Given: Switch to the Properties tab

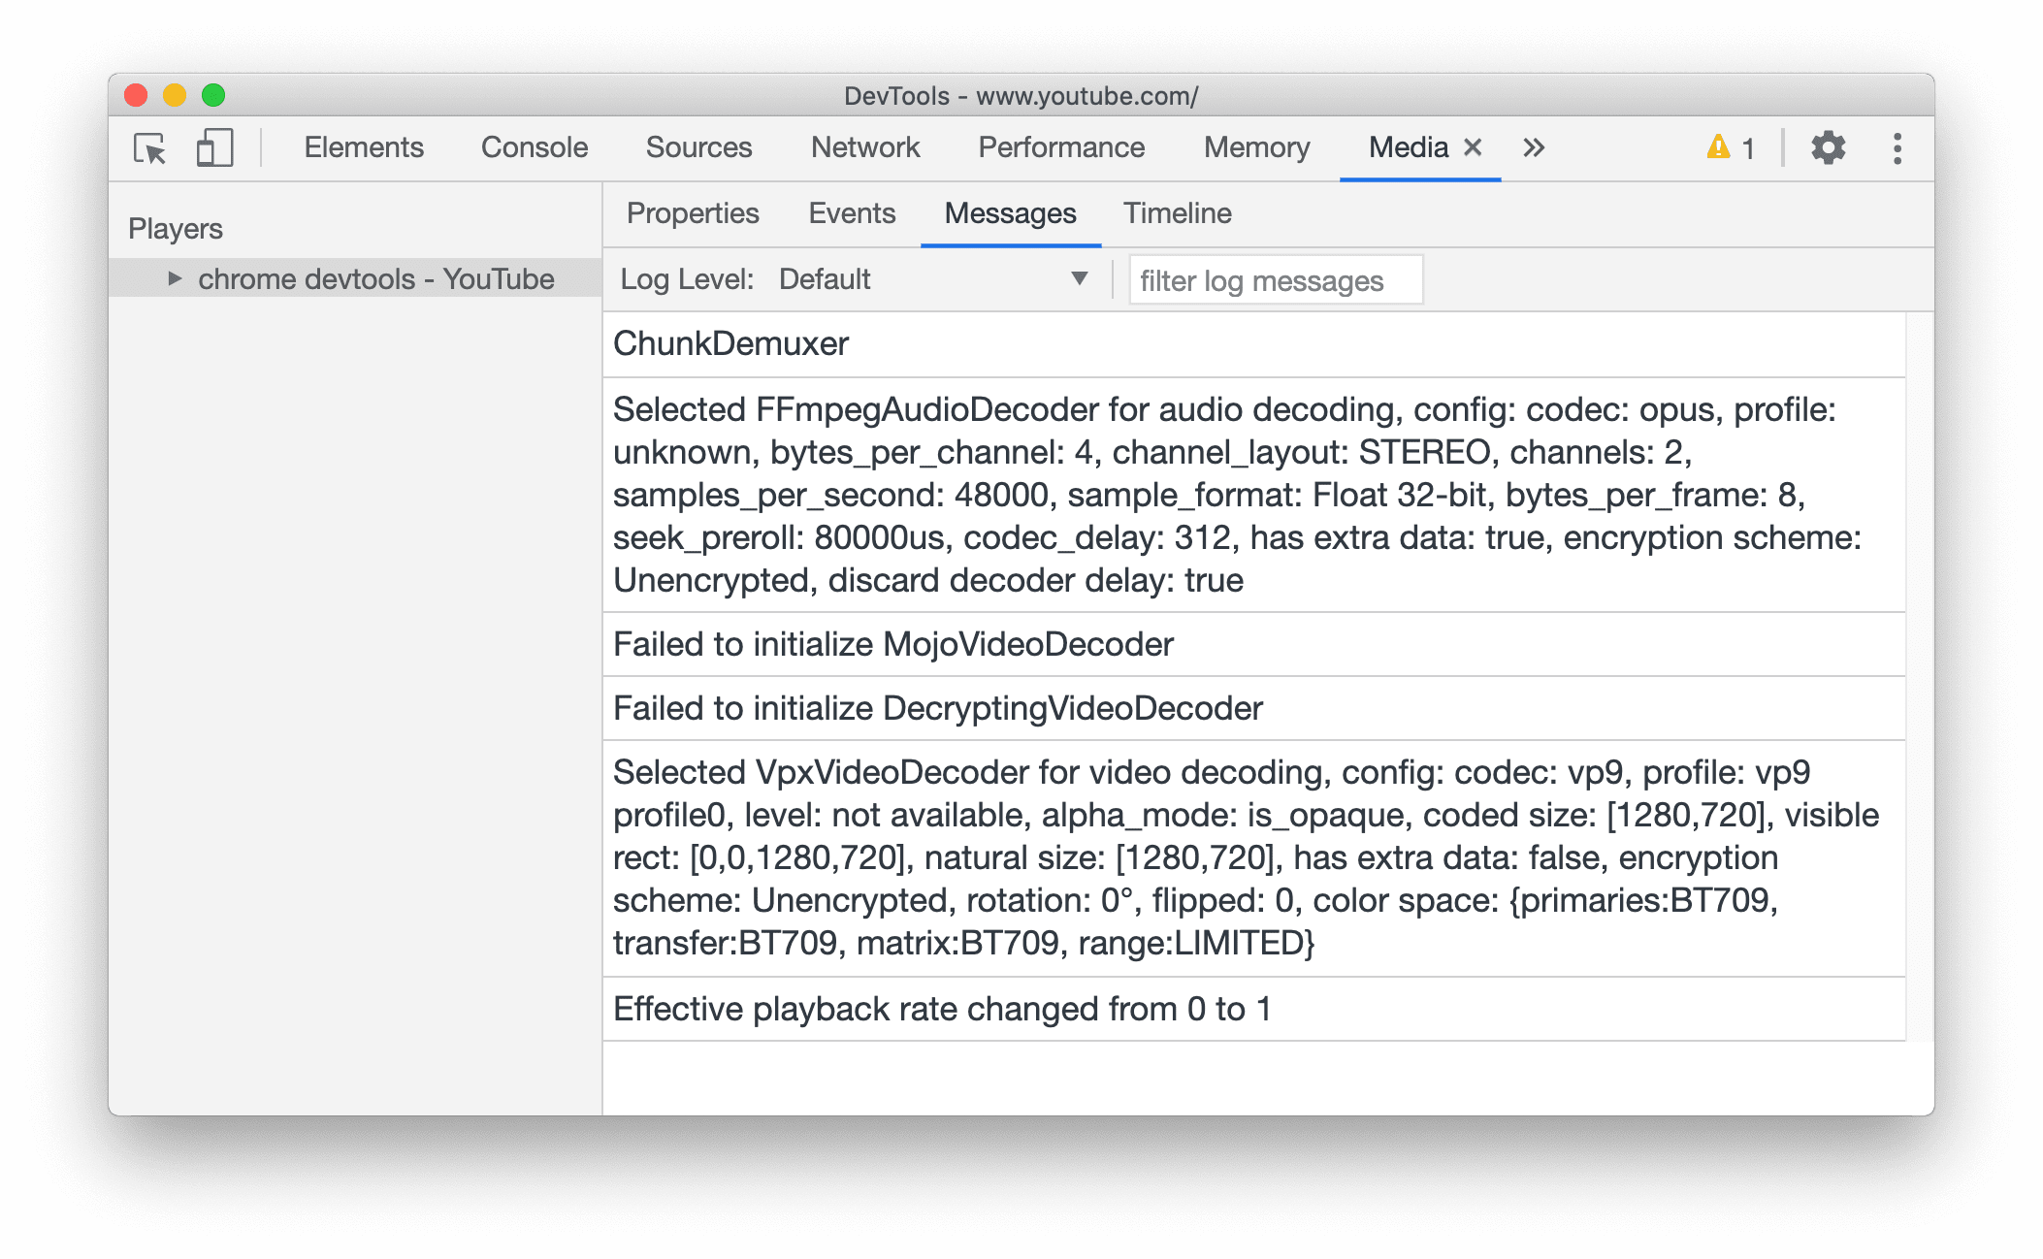Looking at the screenshot, I should [692, 211].
